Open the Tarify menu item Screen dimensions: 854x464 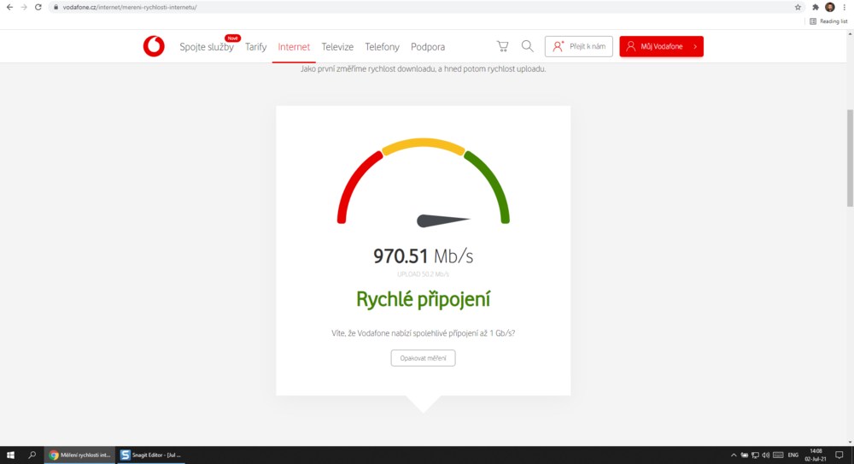255,47
